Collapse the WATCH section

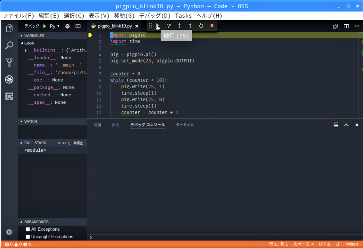pos(21,122)
